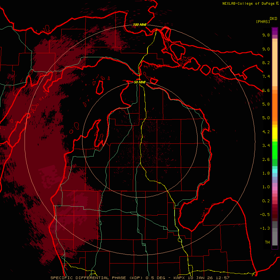Pick the cyan band on color bar
The image size is (280, 280).
(x=275, y=171)
